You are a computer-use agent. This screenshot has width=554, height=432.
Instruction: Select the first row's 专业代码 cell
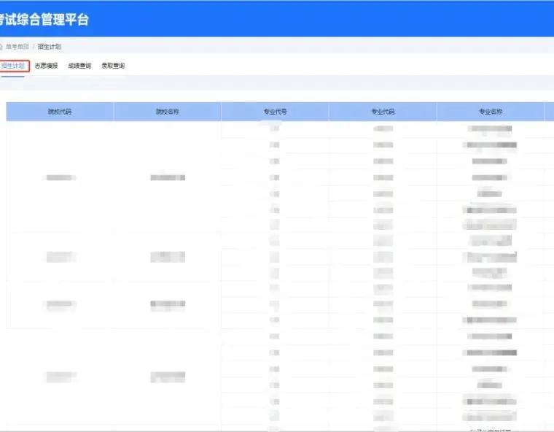[x=383, y=129]
